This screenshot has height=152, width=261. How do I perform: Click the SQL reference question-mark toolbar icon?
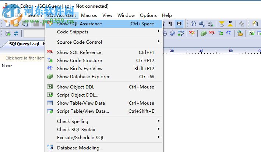(212, 33)
